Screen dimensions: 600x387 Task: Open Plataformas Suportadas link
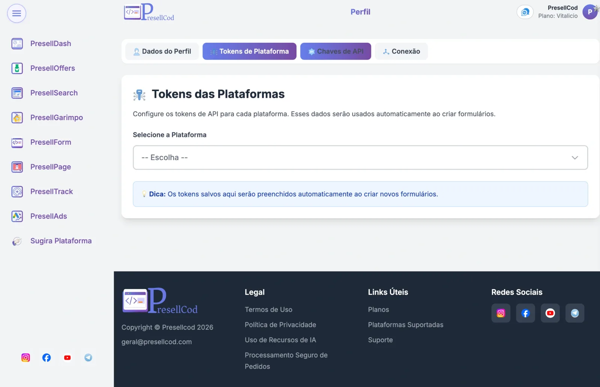pyautogui.click(x=406, y=325)
